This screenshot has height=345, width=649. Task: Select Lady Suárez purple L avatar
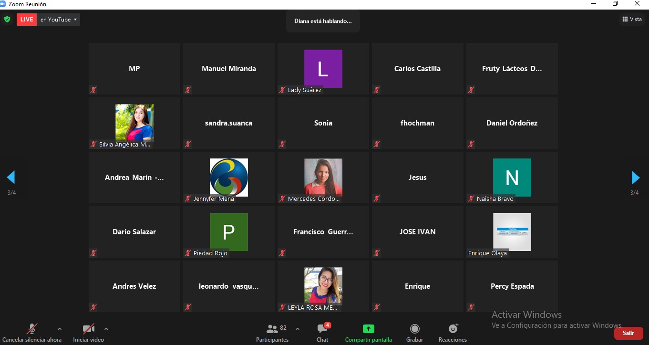click(x=323, y=69)
